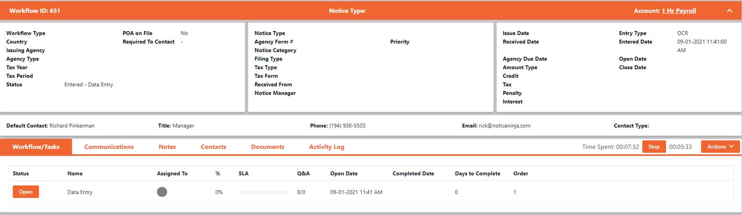
Task: Collapse the workflow header with chevron icon
Action: coord(729,11)
